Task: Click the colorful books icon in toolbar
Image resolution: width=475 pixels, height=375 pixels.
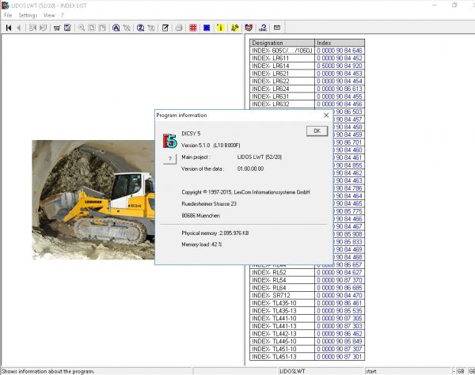Action: coord(249,28)
